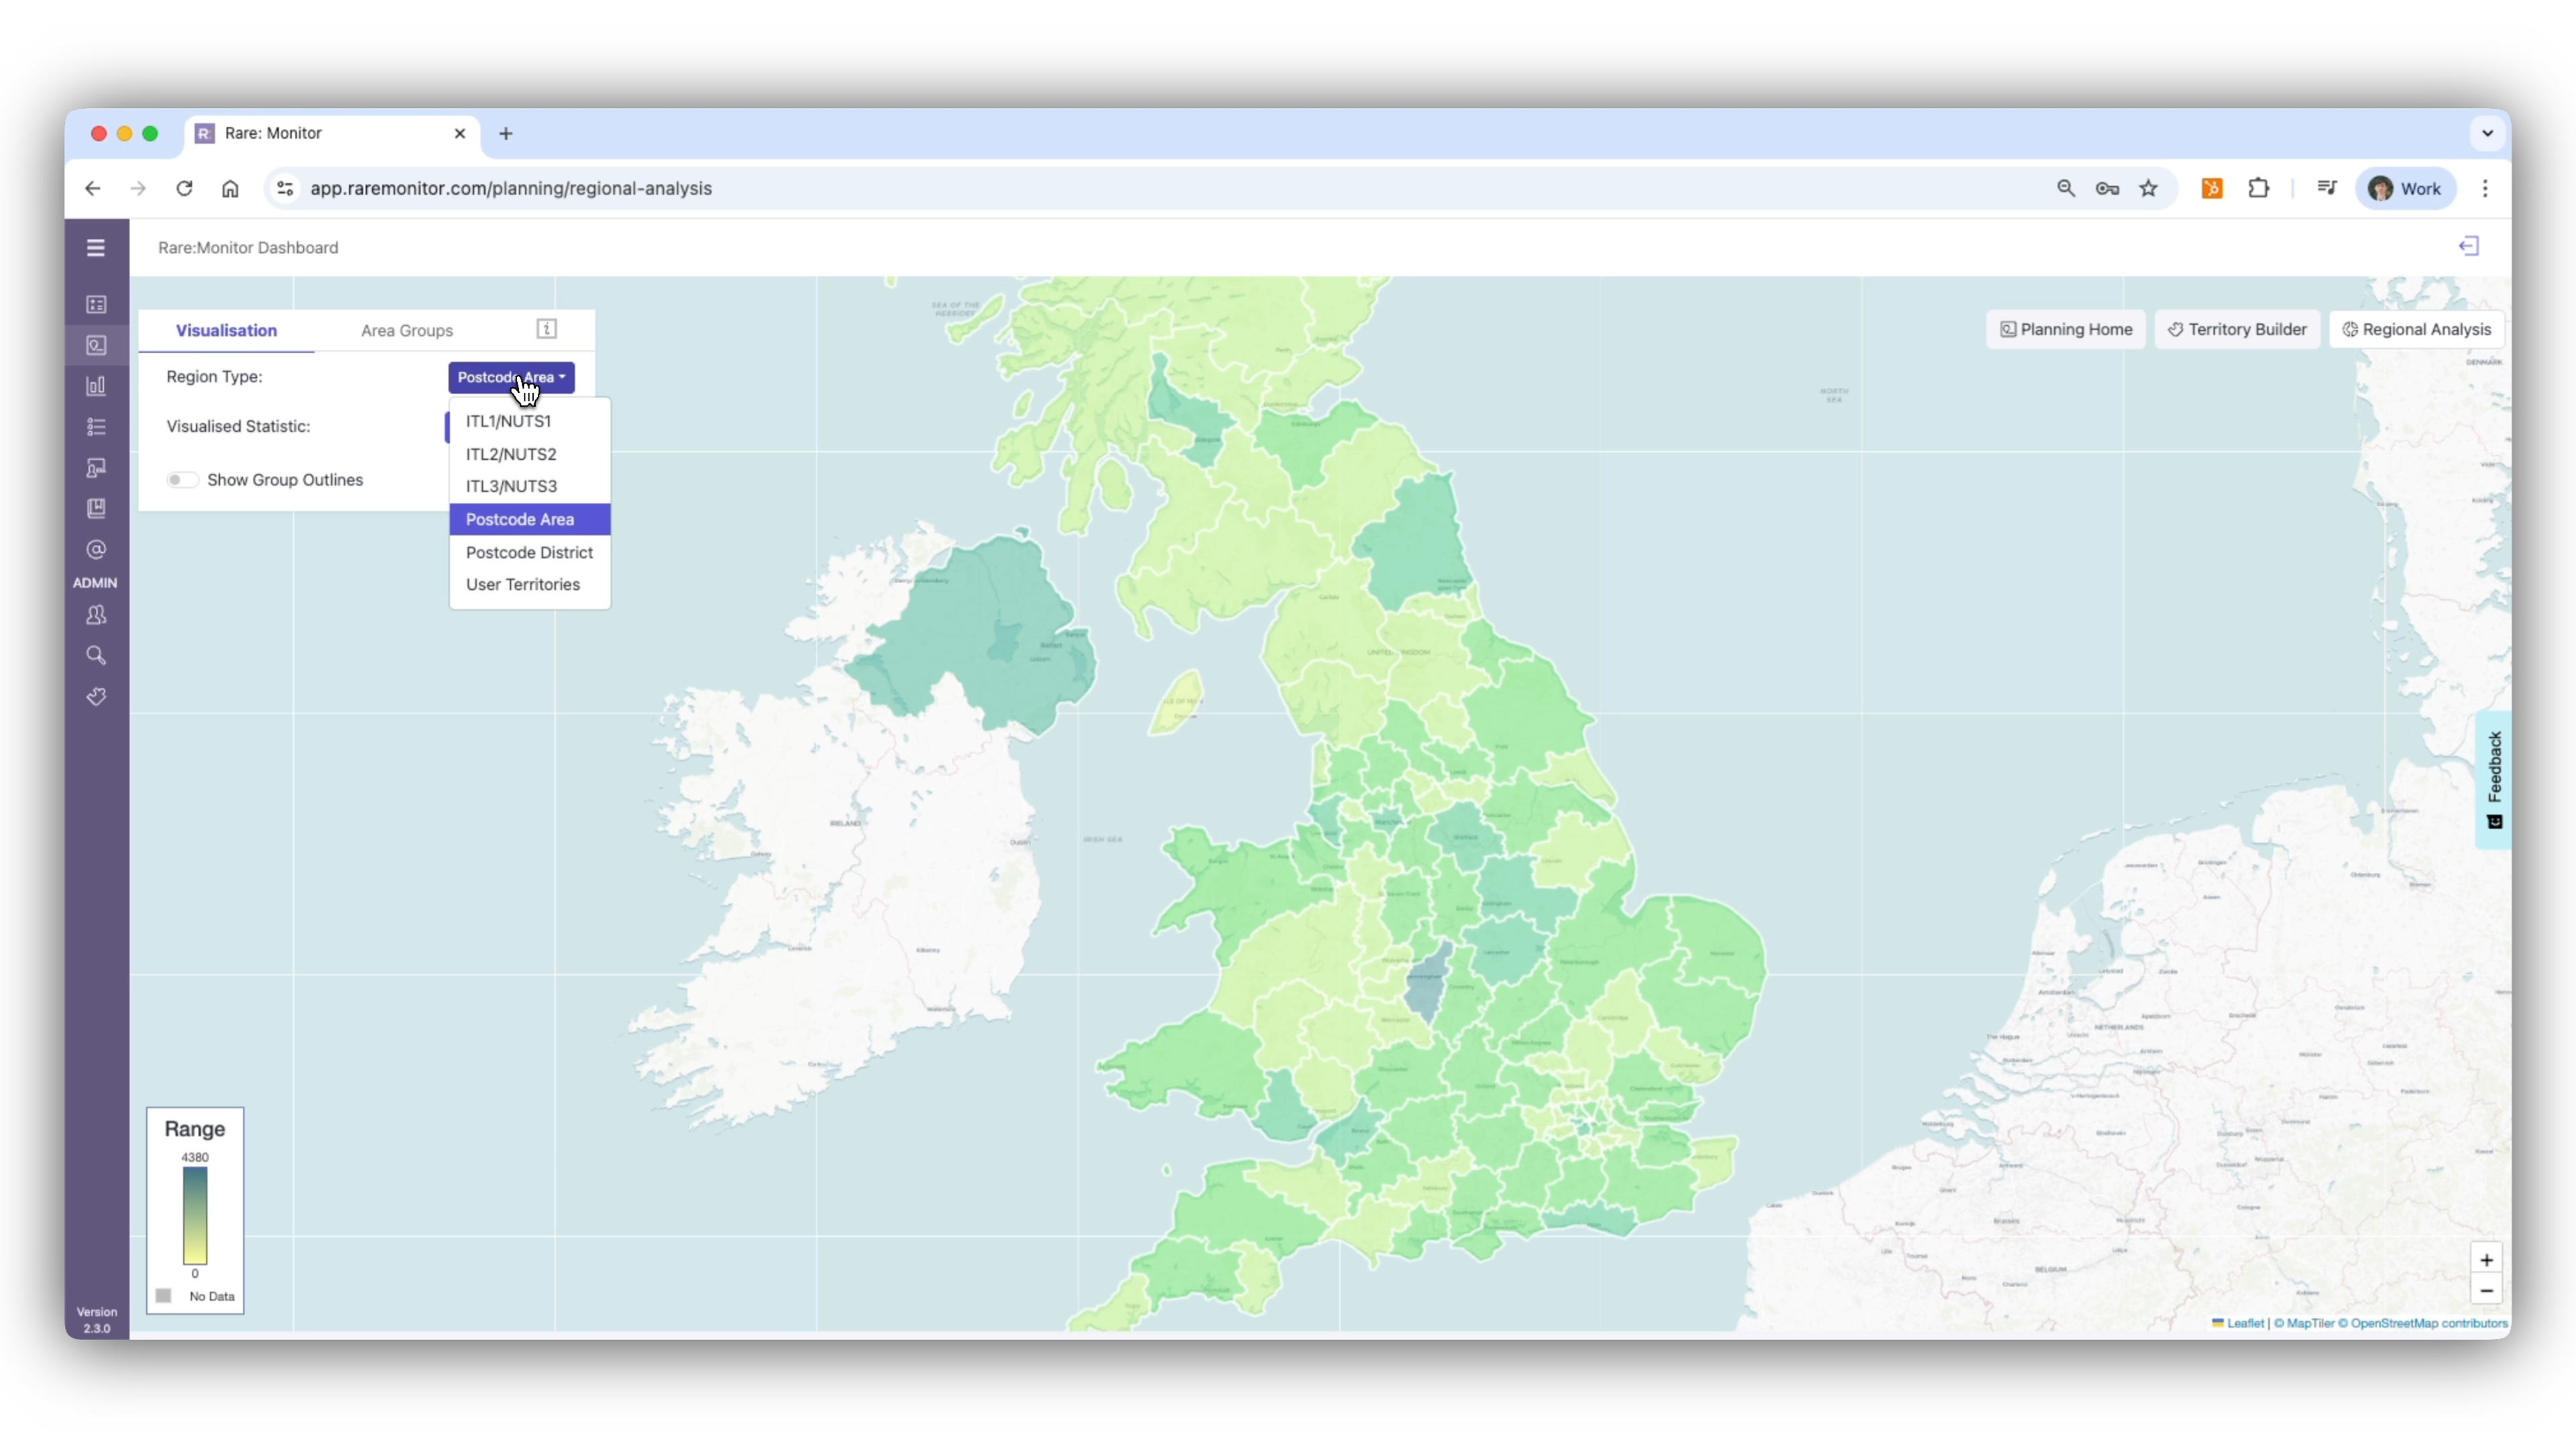Open the password key icon
The image size is (2576, 1448).
(2107, 188)
